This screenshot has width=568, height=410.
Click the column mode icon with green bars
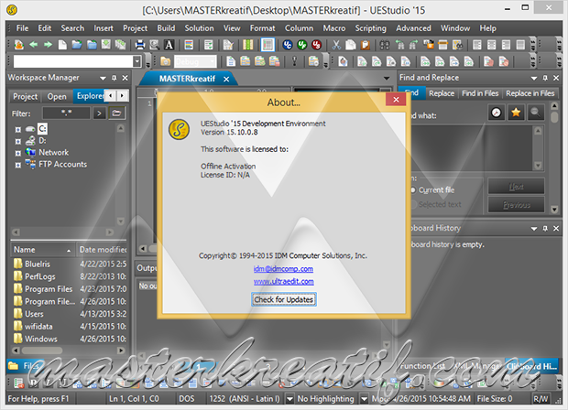point(247,45)
